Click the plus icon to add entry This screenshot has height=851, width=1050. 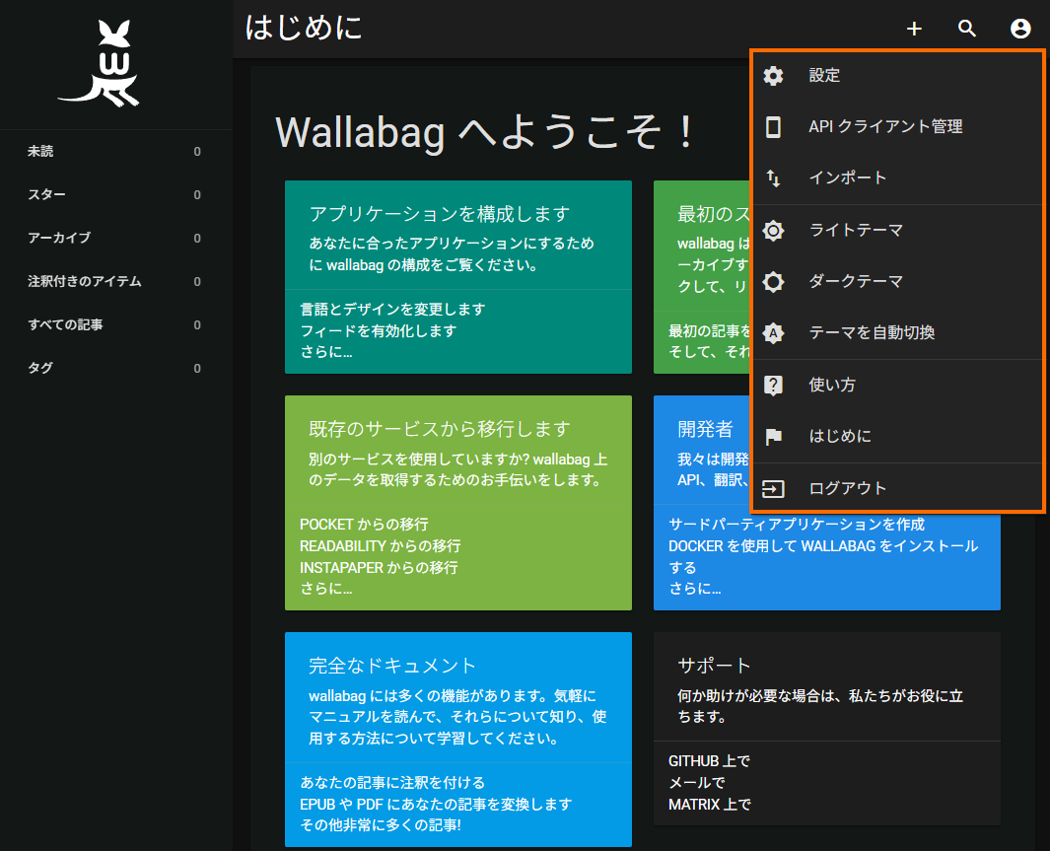click(x=914, y=29)
